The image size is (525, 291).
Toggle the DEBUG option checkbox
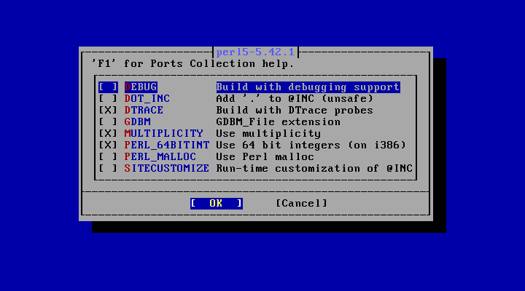point(108,87)
